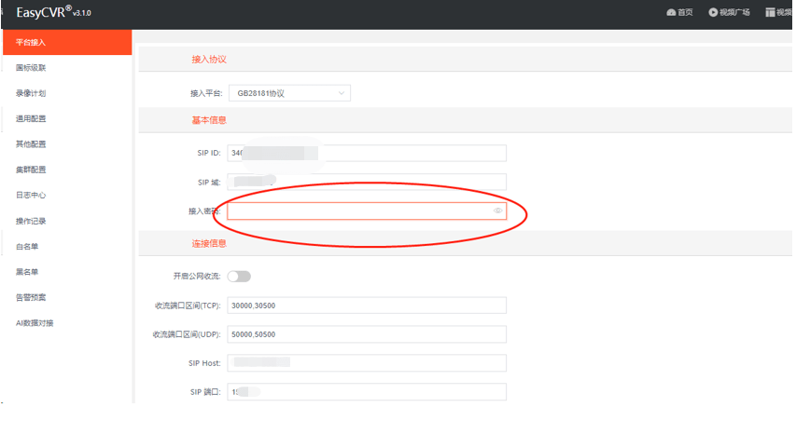The height and width of the screenshot is (421, 796).
Task: Go to 录像计划 in the sidebar
Action: 32,93
